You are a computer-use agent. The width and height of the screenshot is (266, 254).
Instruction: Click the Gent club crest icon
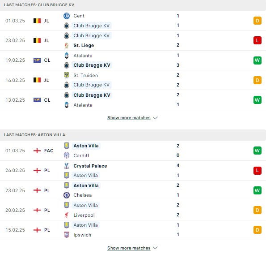(67, 16)
